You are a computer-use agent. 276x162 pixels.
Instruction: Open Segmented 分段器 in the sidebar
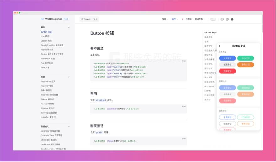[50, 95]
